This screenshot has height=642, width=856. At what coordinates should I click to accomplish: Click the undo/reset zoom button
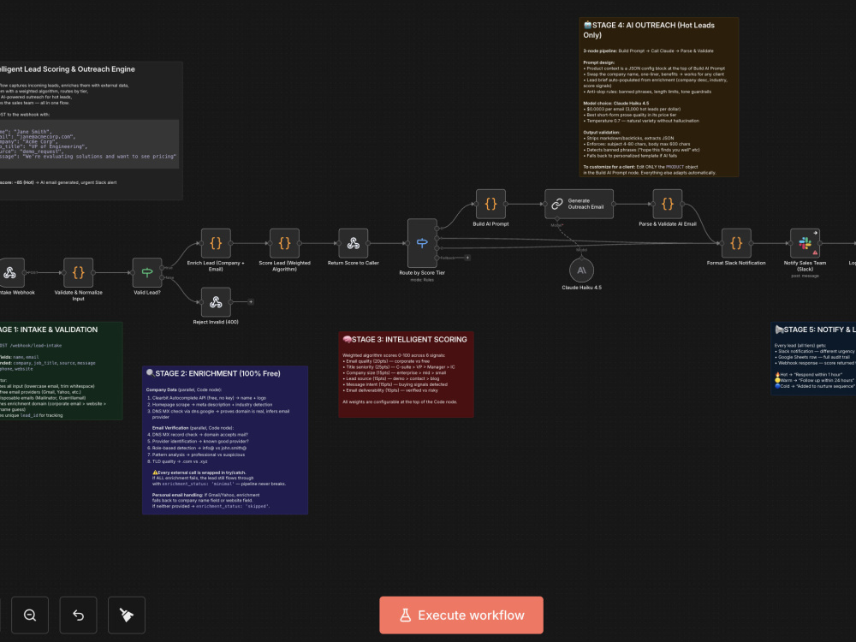[78, 615]
